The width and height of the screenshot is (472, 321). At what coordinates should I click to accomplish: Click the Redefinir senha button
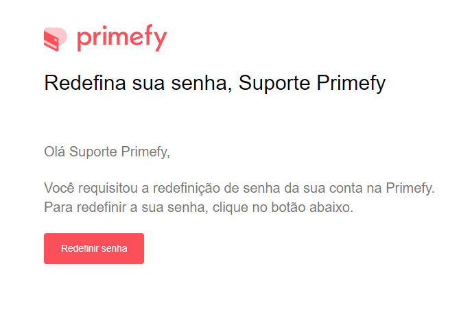(94, 248)
